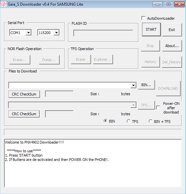
Task: Click the "POWER ON the PHONE!." log line
Action: (x=57, y=160)
